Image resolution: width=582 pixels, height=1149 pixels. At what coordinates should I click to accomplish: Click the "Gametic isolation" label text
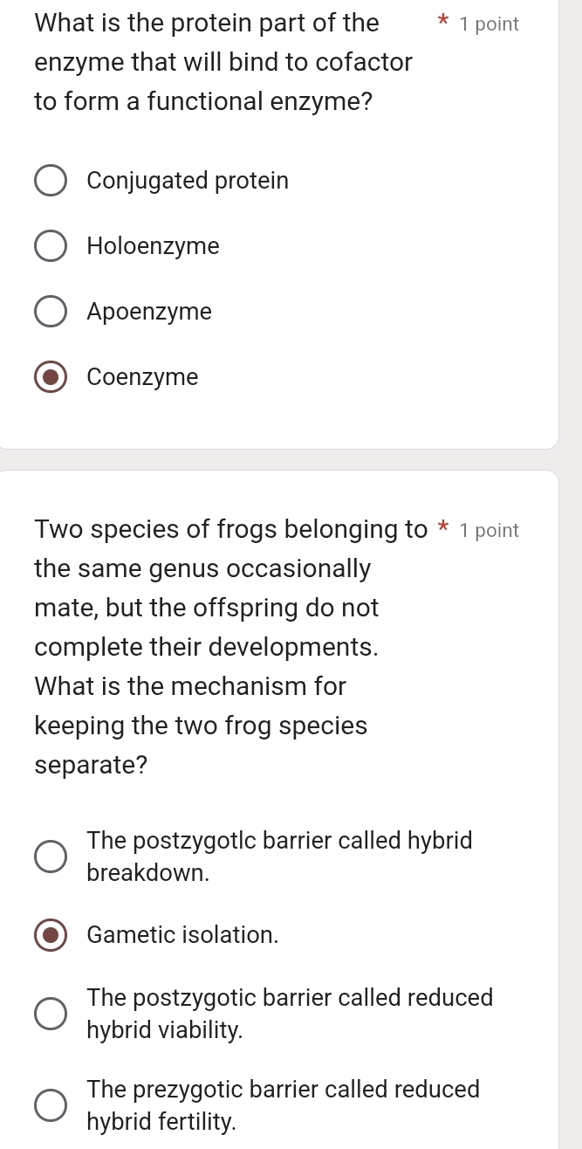point(182,934)
